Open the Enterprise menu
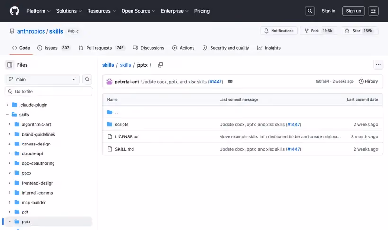 [175, 11]
